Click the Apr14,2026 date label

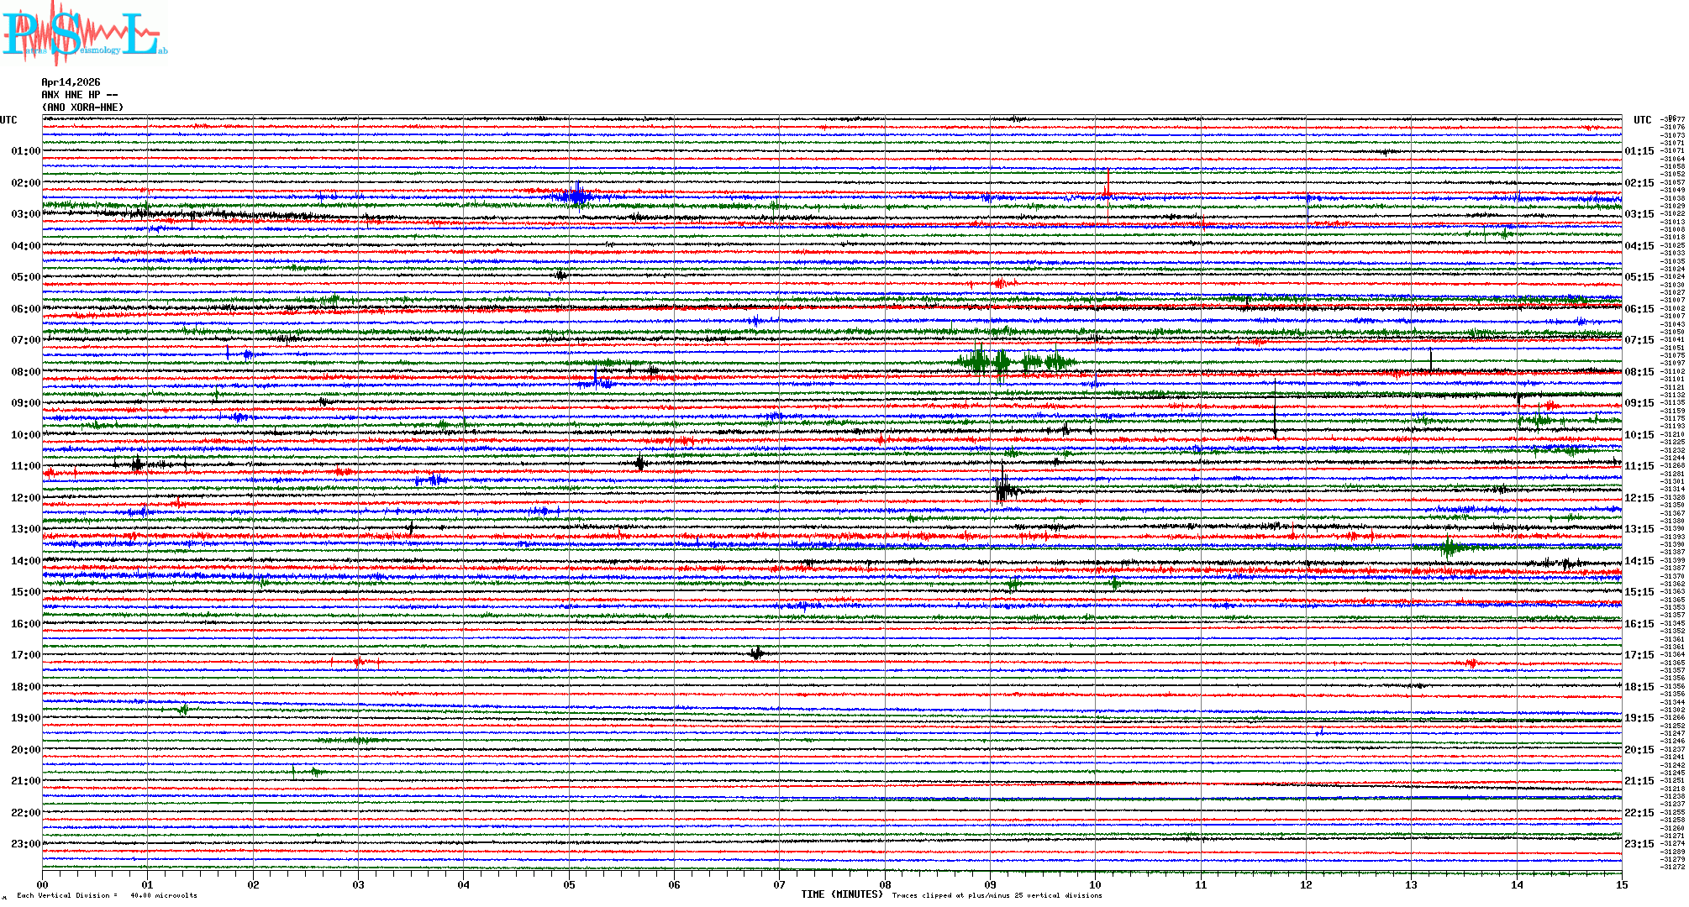[71, 82]
